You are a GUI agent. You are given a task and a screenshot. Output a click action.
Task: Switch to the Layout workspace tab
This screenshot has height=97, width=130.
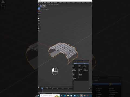pyautogui.click(x=60, y=3)
